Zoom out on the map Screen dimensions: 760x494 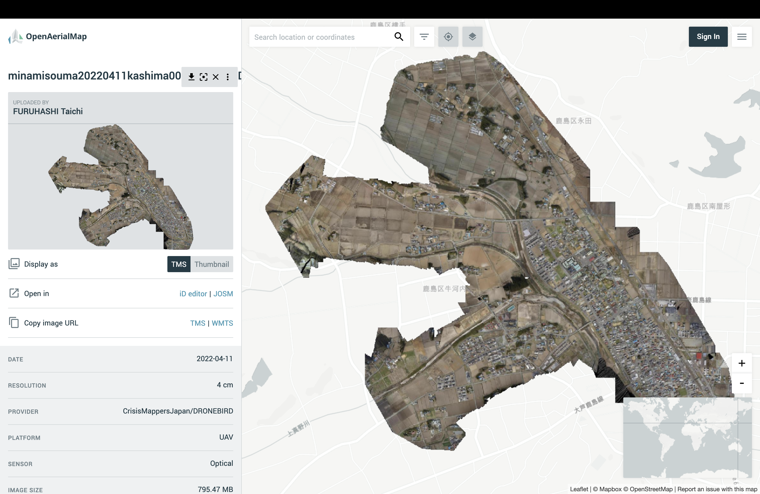click(x=741, y=383)
